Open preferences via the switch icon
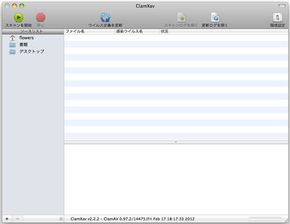 pyautogui.click(x=277, y=17)
